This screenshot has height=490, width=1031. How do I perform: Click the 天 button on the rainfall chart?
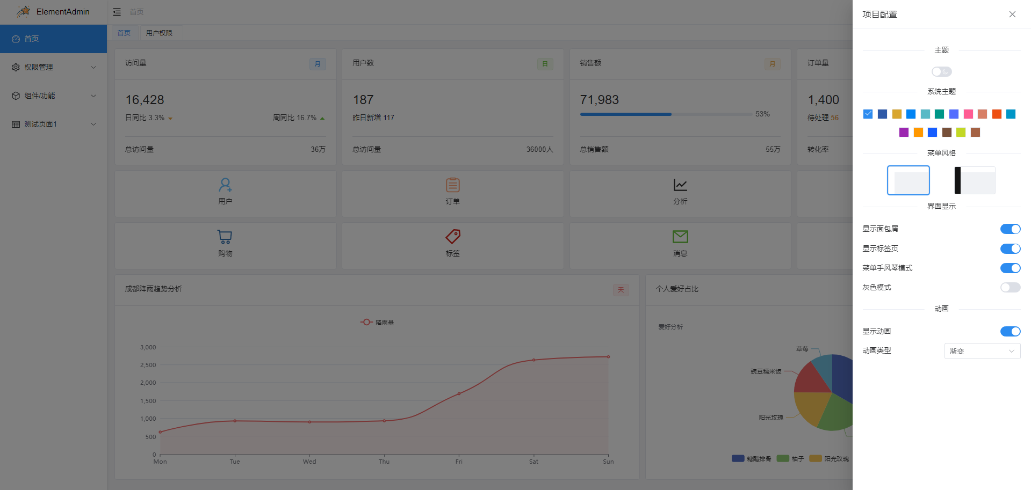pos(621,290)
